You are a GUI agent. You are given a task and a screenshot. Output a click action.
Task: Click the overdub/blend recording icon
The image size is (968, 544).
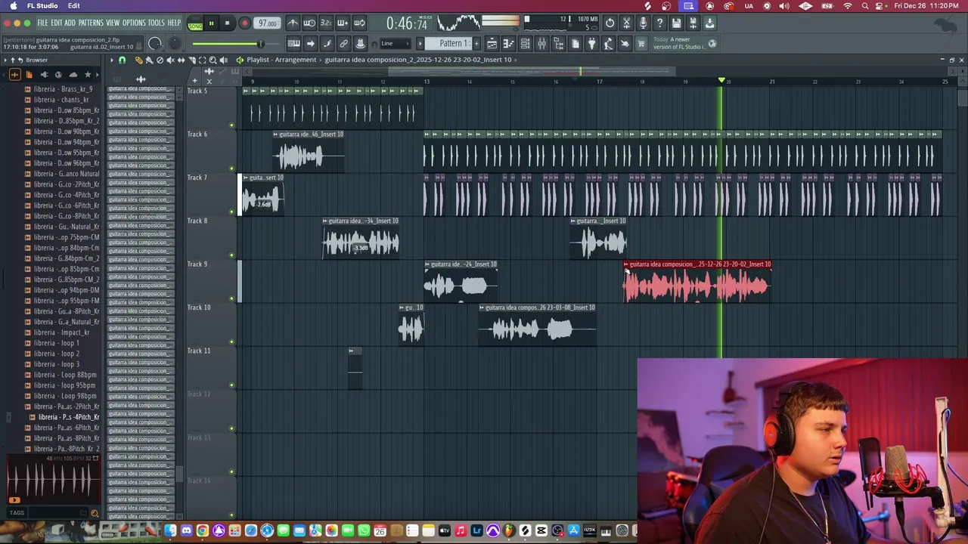[343, 23]
